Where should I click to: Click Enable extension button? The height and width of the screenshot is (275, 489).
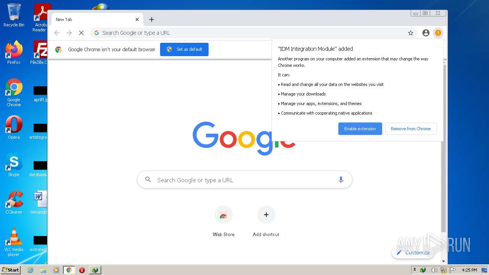pyautogui.click(x=360, y=129)
